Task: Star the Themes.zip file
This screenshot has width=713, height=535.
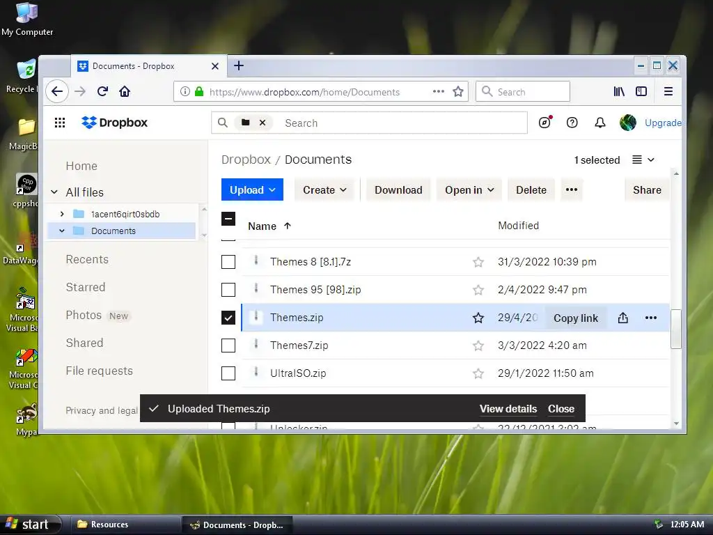Action: [478, 318]
